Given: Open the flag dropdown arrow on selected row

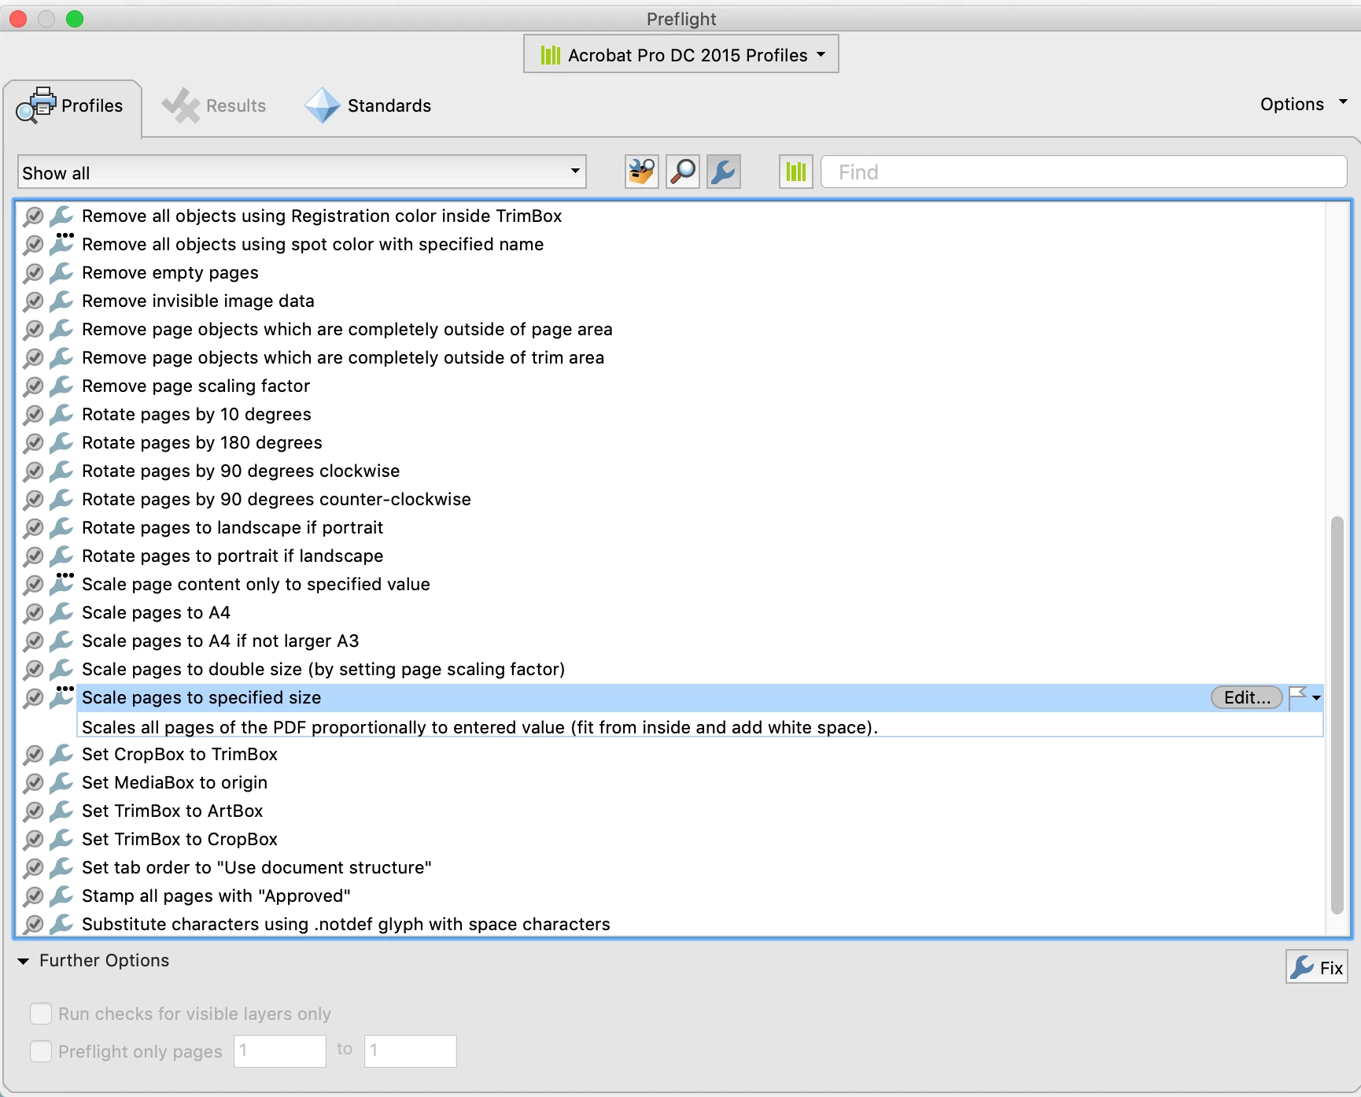Looking at the screenshot, I should [1316, 698].
